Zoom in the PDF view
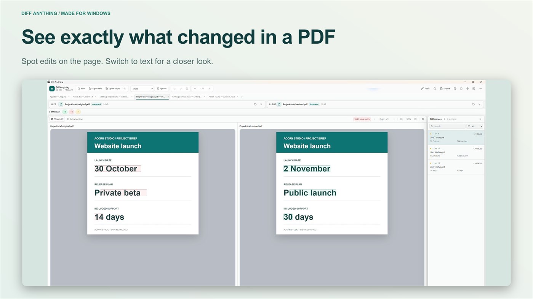This screenshot has width=533, height=299. (416, 119)
